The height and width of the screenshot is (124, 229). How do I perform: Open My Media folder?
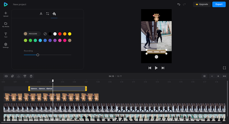[6, 25]
